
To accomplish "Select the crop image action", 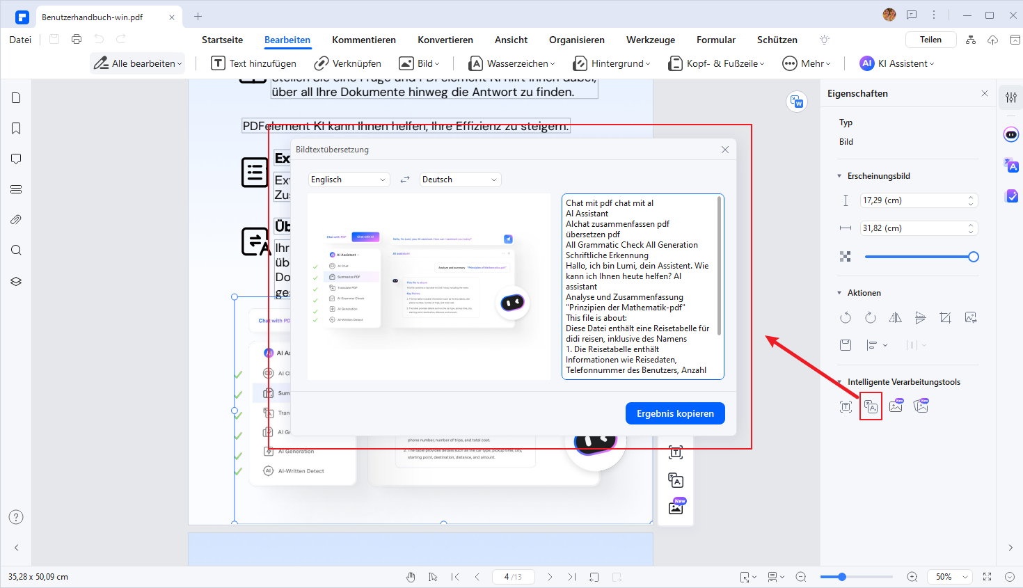I will 945,317.
